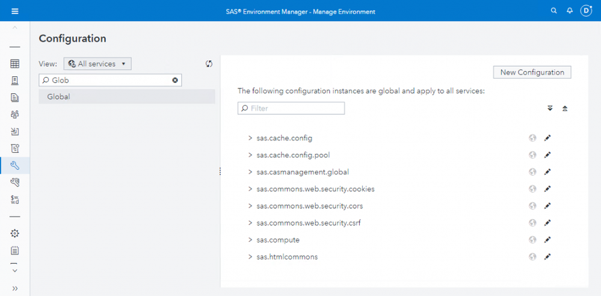This screenshot has height=296, width=601.
Task: Expand the sas.casmanagement.global entry
Action: 250,172
